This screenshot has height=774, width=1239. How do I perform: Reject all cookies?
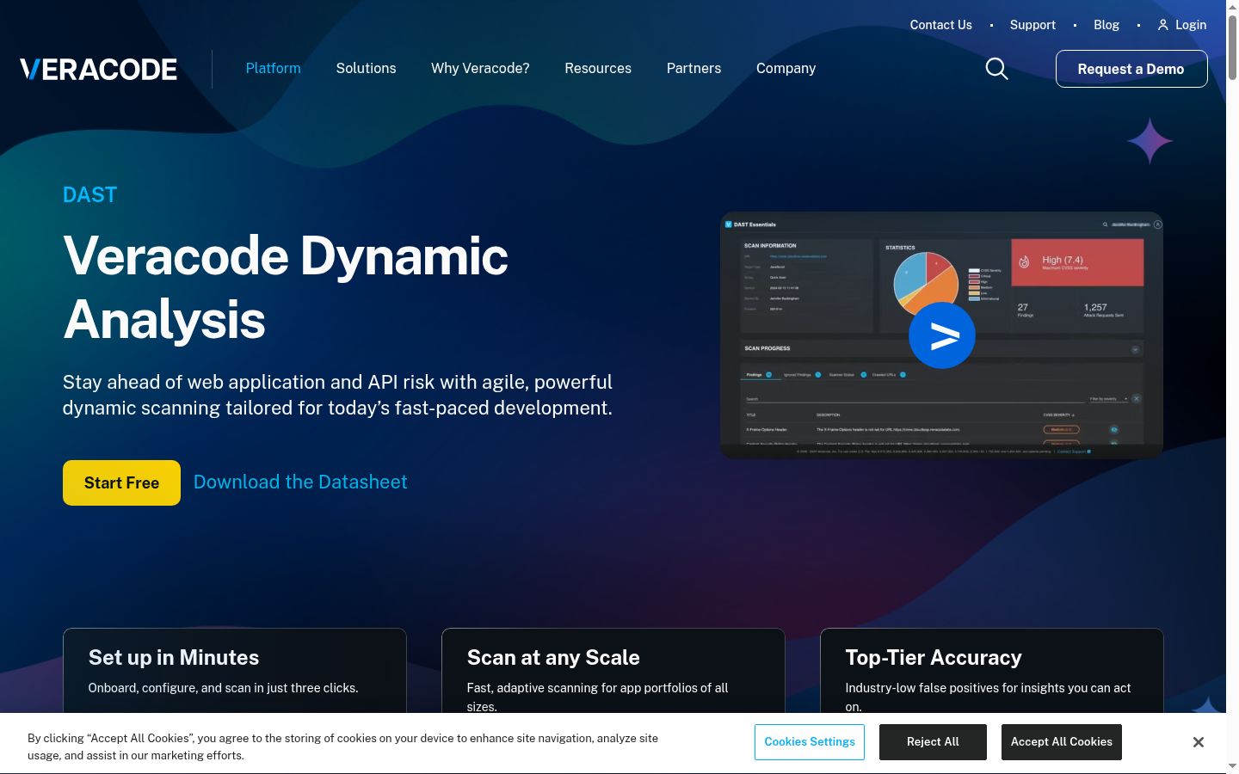(x=933, y=742)
